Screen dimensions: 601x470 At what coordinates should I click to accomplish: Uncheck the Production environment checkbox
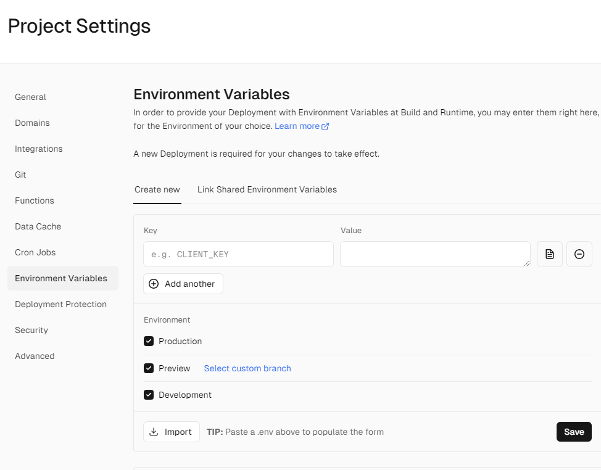[149, 341]
